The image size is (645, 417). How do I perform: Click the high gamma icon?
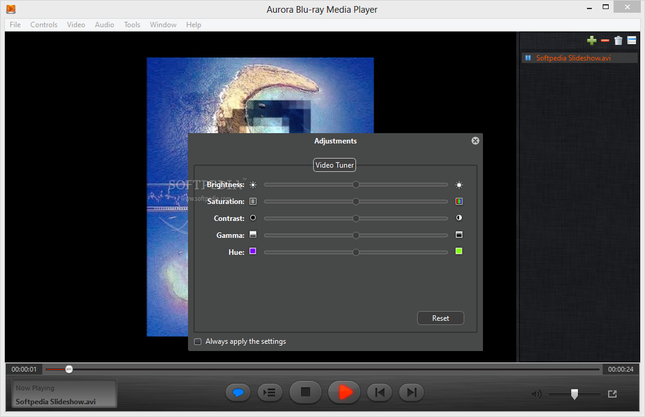[x=459, y=235]
